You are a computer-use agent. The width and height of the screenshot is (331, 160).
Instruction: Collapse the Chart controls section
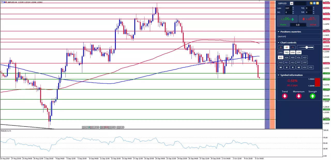coord(279,43)
